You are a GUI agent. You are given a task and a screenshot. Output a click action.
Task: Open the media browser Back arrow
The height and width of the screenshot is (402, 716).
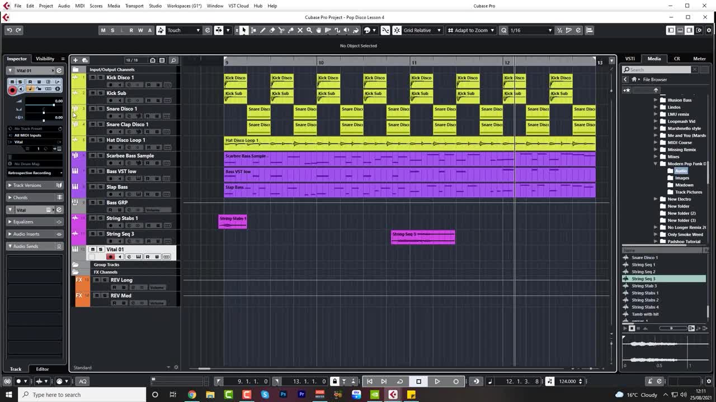(625, 79)
